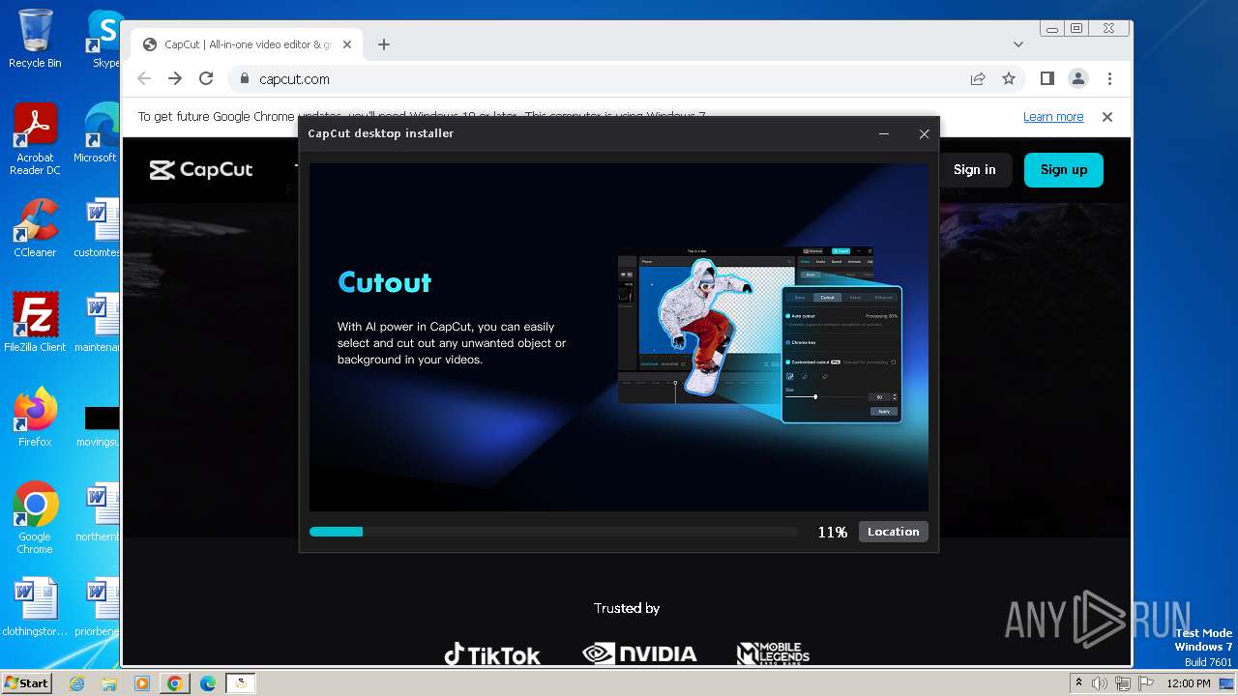Open Skype desktop icon
This screenshot has width=1238, height=696.
pos(103,39)
